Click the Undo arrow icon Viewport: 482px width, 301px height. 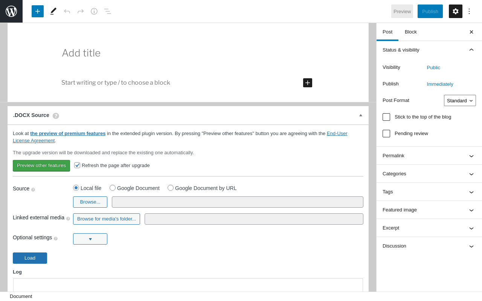(67, 11)
